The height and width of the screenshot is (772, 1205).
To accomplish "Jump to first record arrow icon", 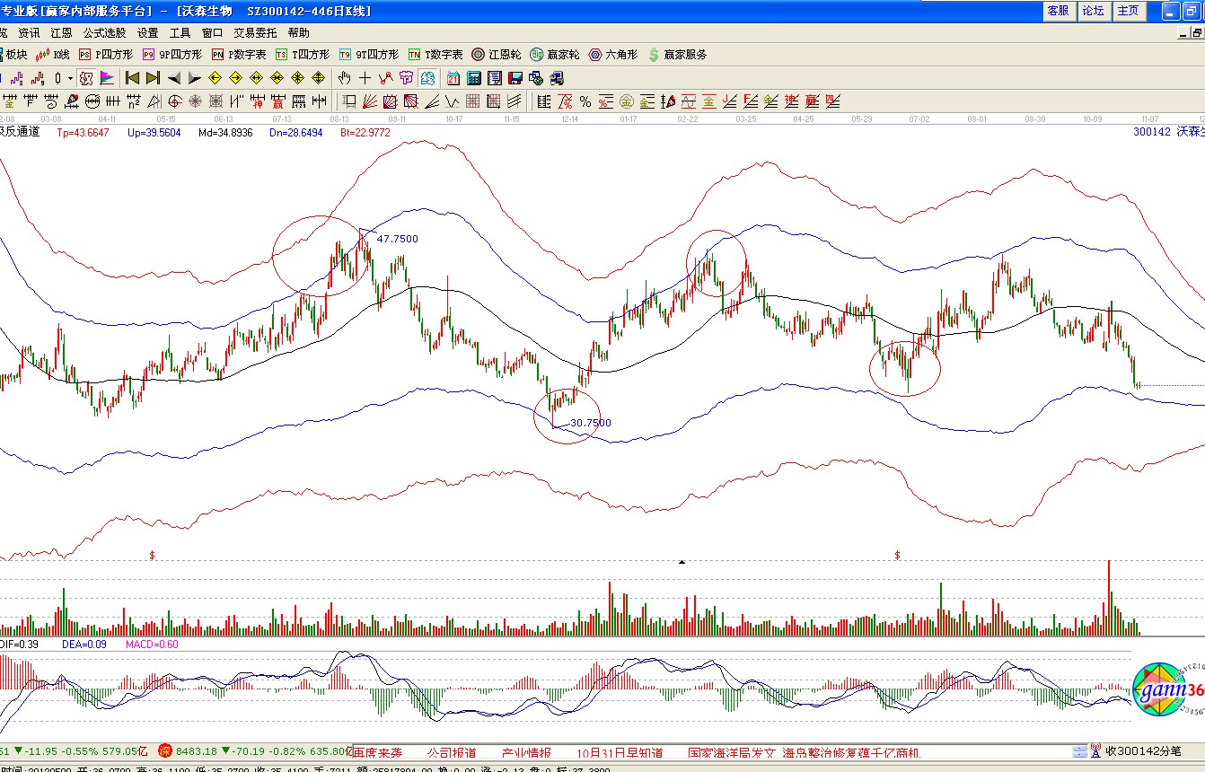I will point(132,78).
